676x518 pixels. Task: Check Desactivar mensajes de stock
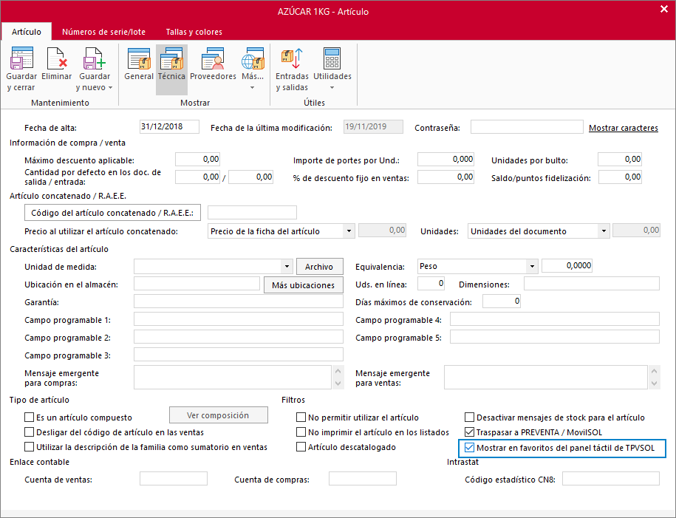point(469,417)
